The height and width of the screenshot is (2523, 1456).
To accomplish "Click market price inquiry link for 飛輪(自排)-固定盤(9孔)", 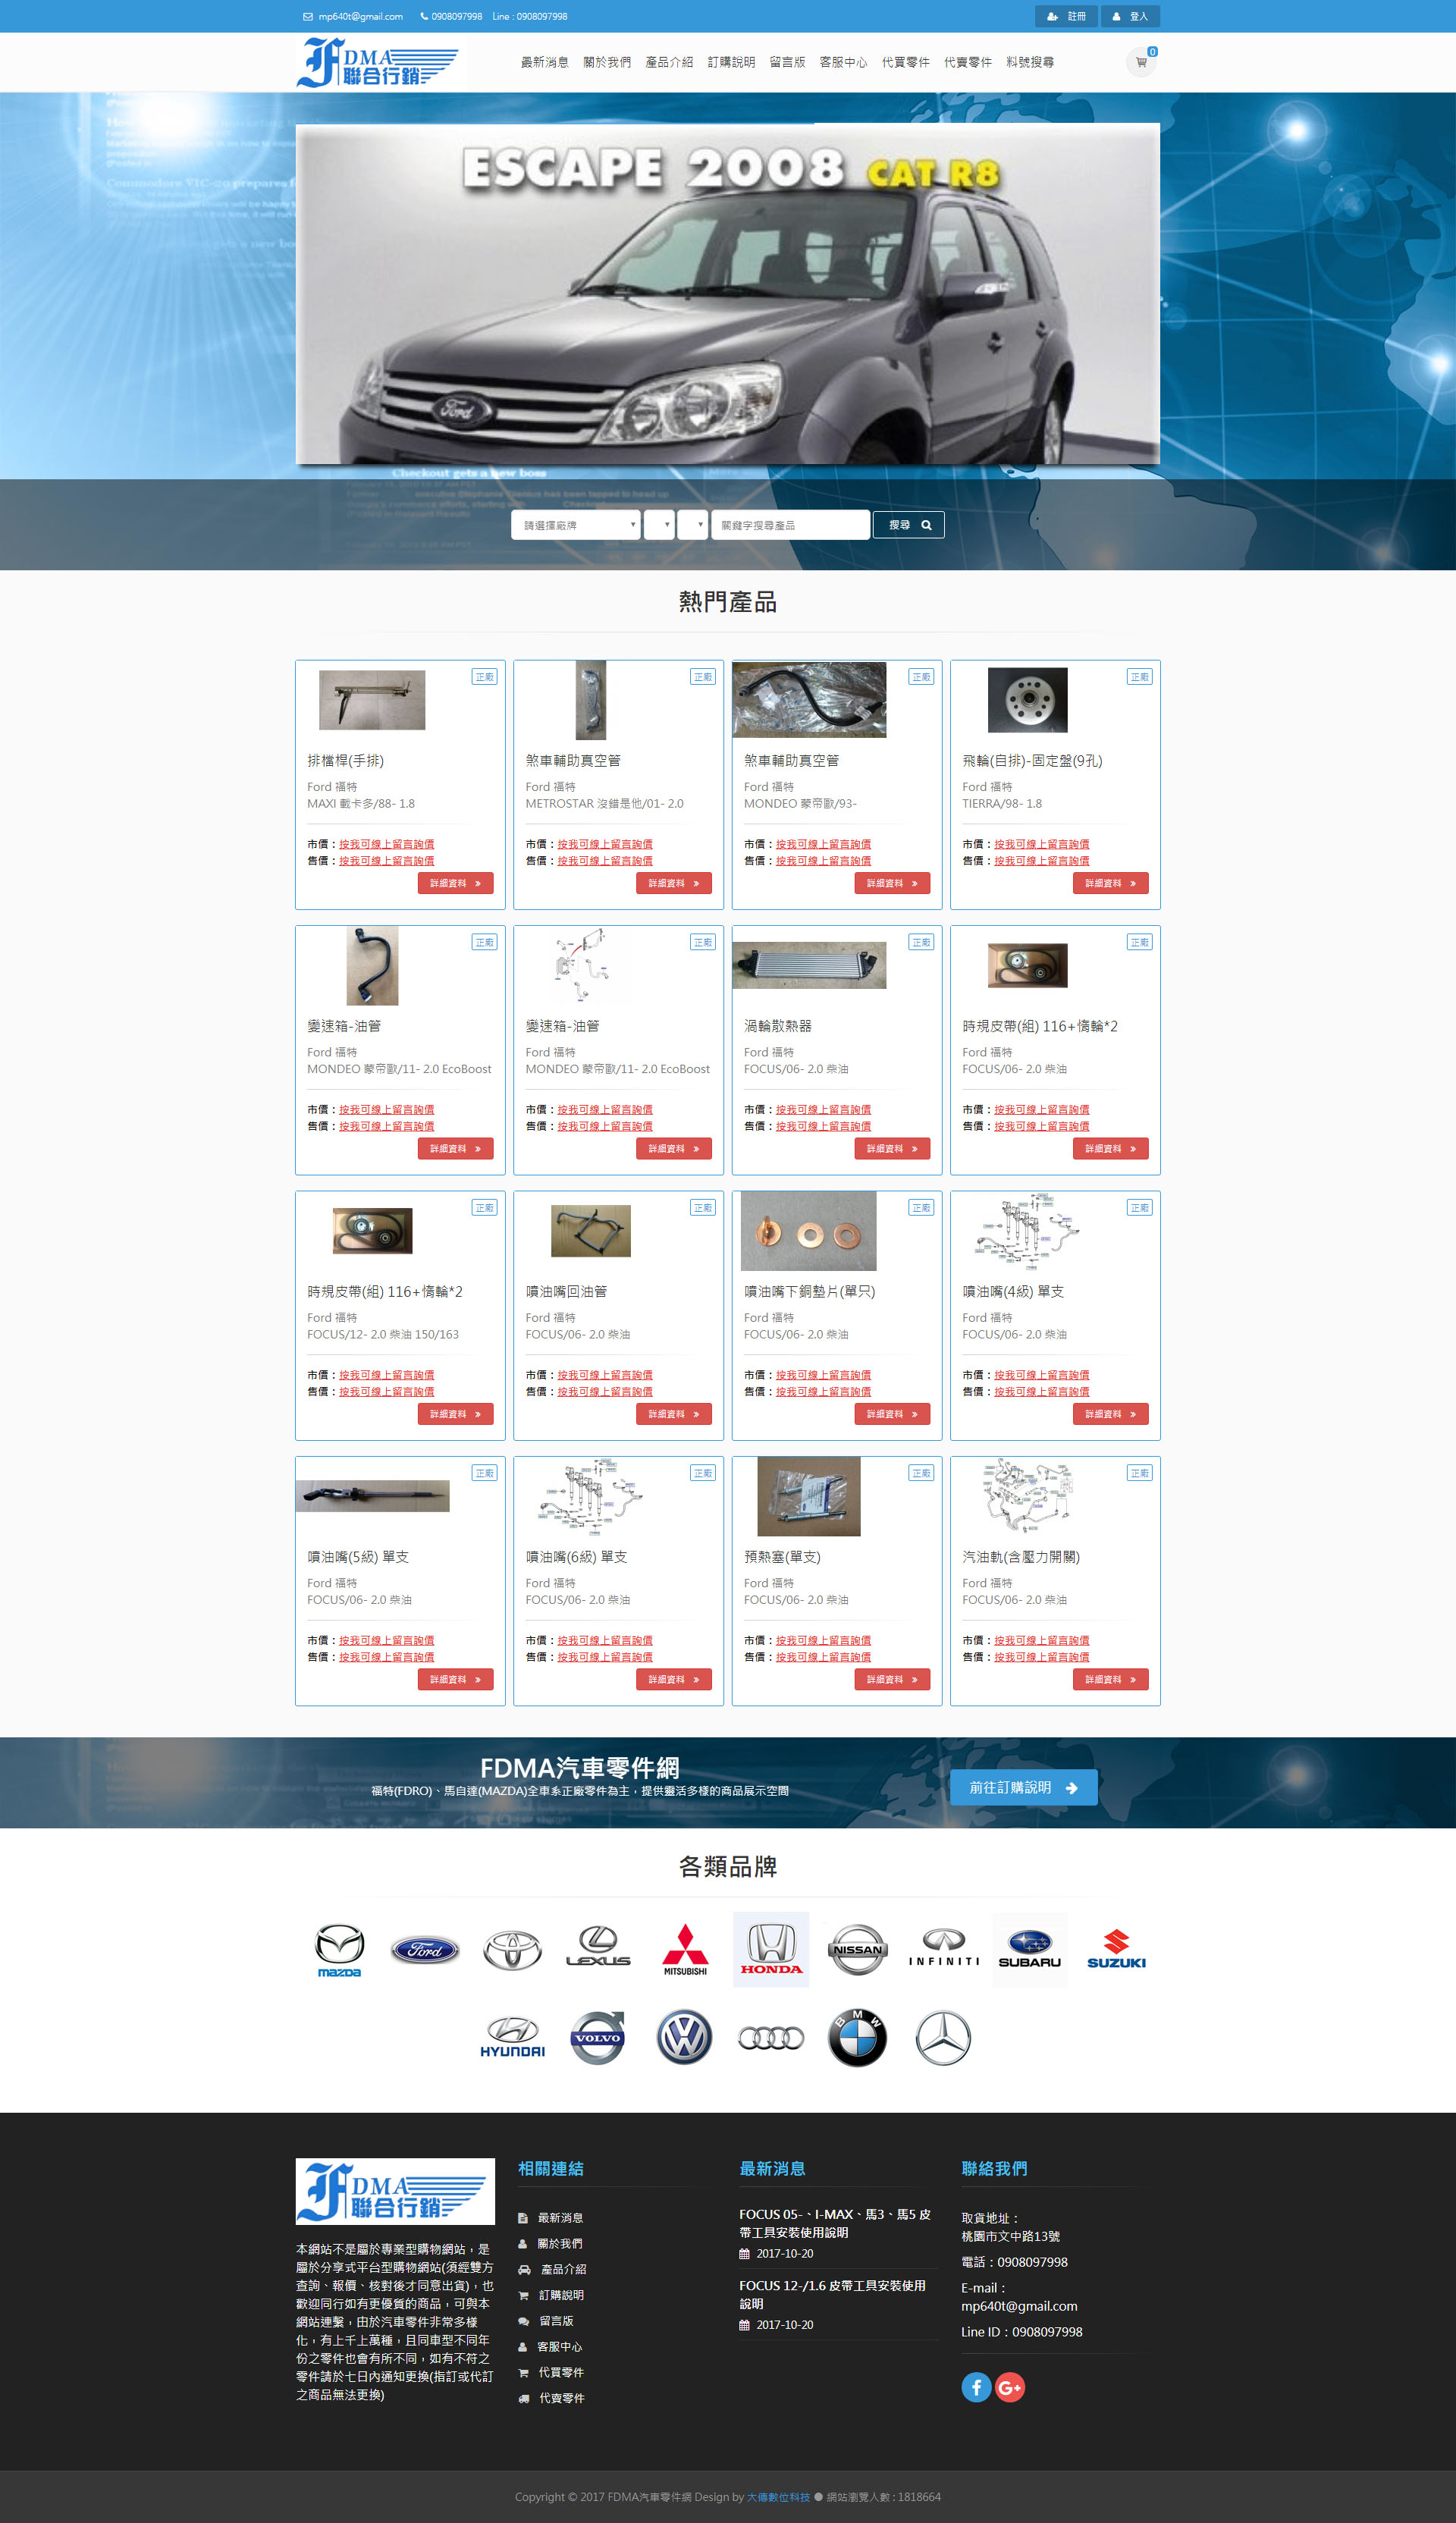I will 1041,844.
